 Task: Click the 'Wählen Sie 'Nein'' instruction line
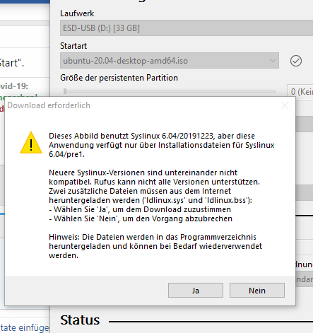(x=141, y=218)
